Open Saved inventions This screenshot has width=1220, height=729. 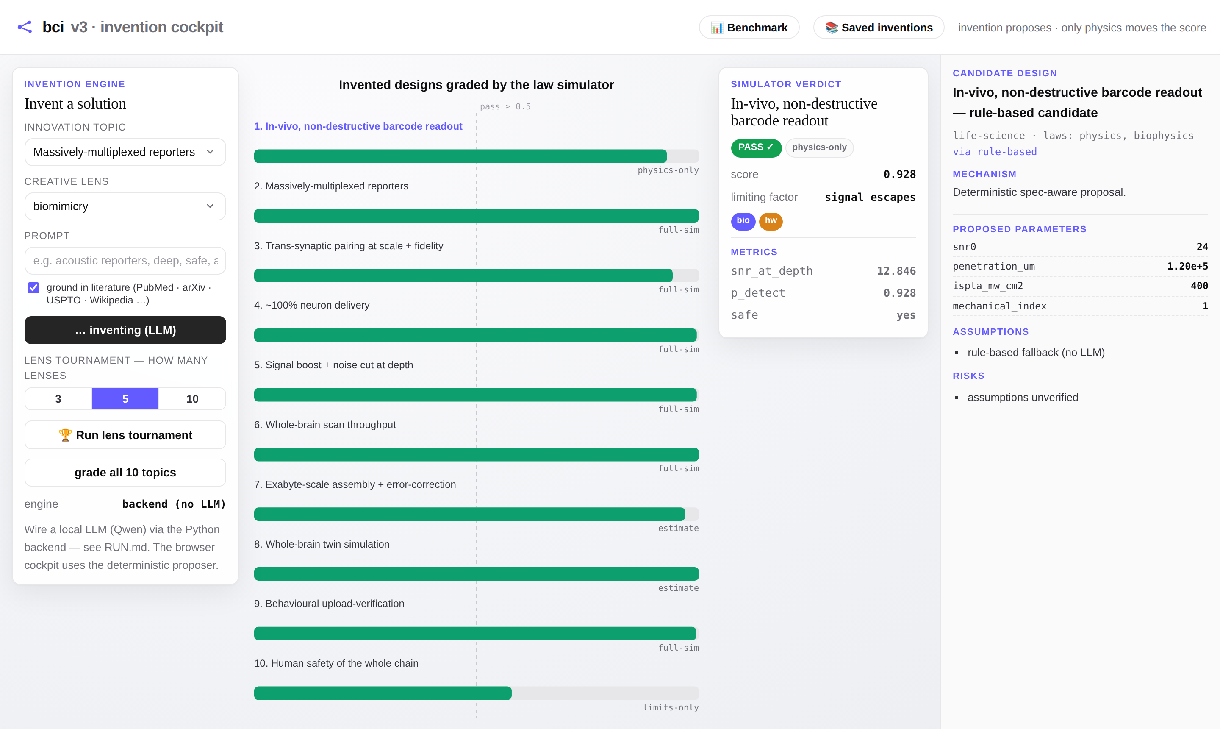pos(879,28)
